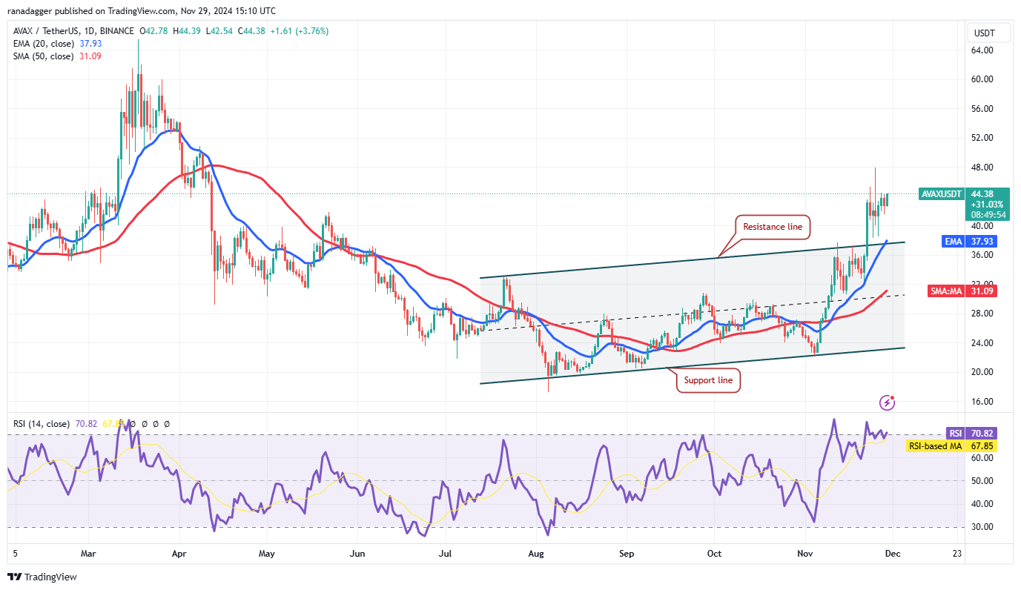Click the Sep label on time axis
This screenshot has height=590, width=1021.
coord(627,554)
